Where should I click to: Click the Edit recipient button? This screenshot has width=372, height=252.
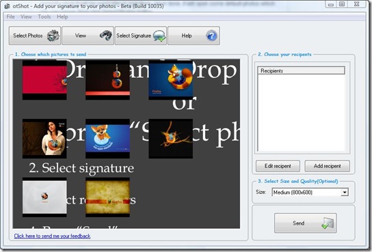pyautogui.click(x=278, y=166)
